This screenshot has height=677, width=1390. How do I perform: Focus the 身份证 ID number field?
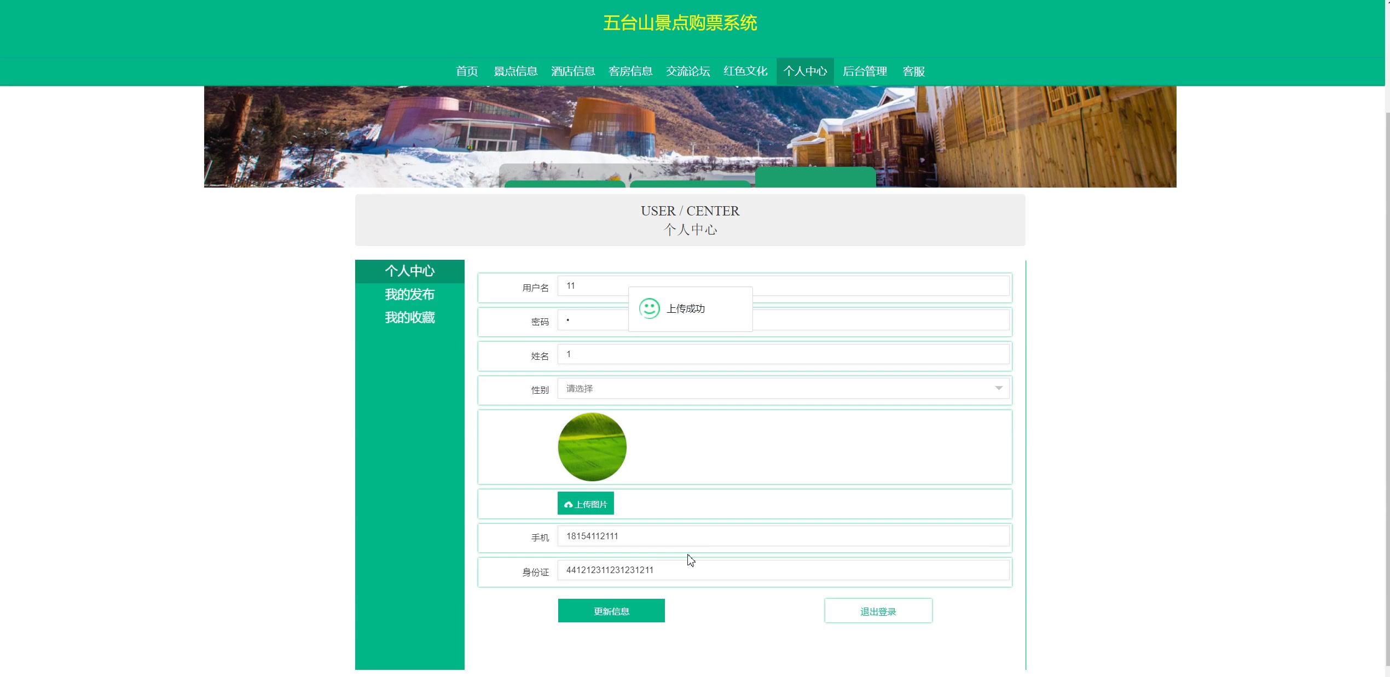(x=783, y=570)
